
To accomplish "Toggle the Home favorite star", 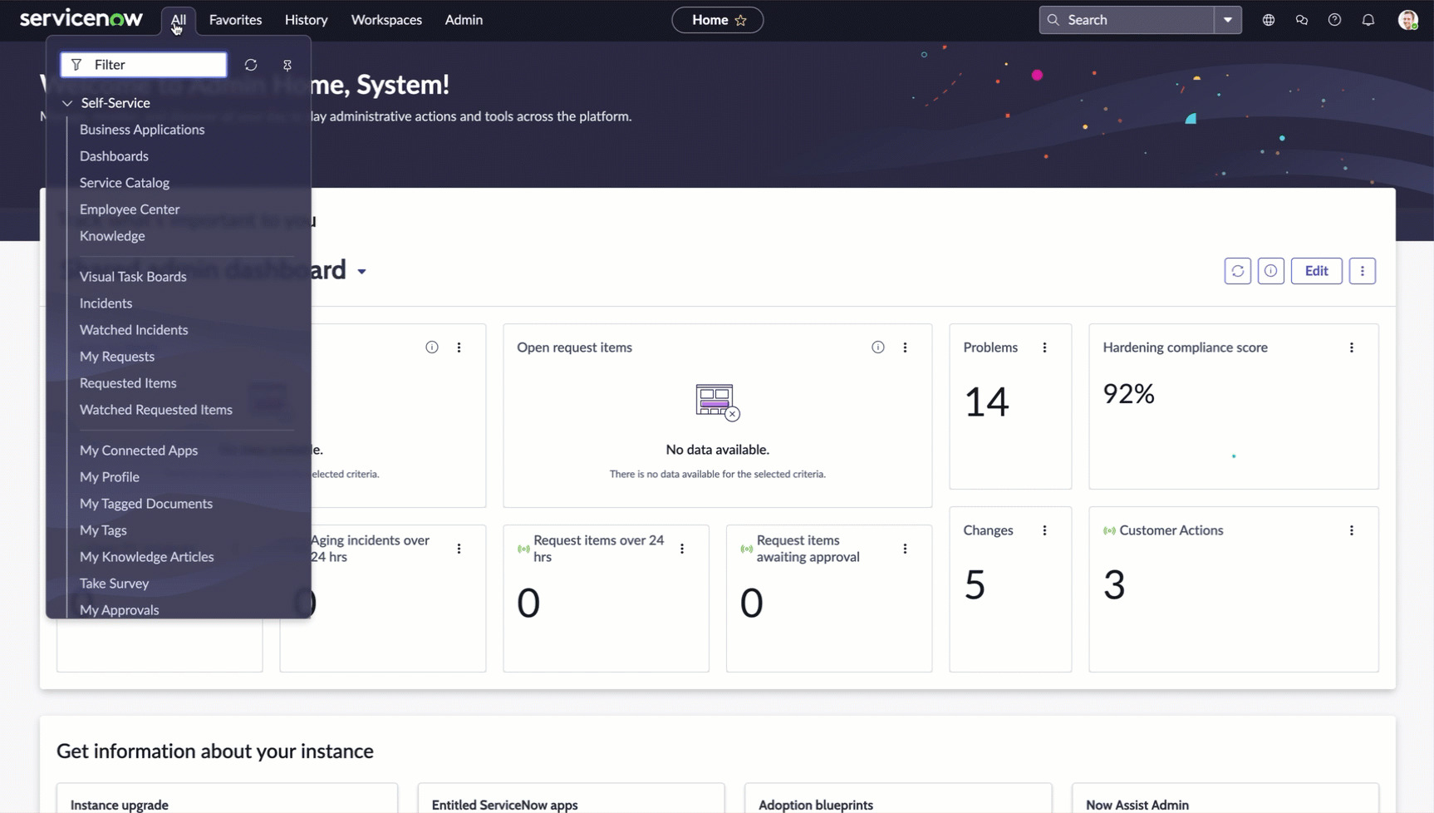I will [741, 20].
